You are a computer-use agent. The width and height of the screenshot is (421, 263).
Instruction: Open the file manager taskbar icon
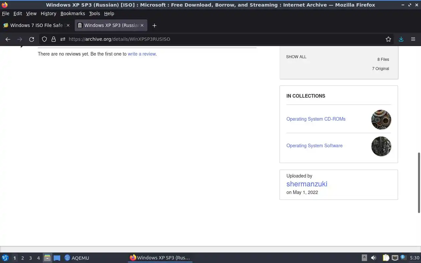47,258
